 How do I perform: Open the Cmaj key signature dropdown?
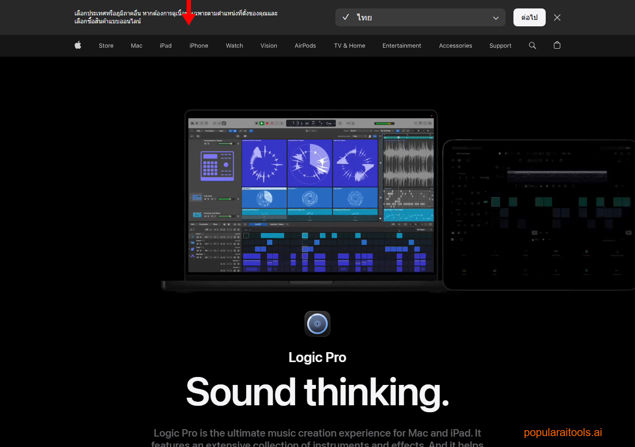point(329,123)
